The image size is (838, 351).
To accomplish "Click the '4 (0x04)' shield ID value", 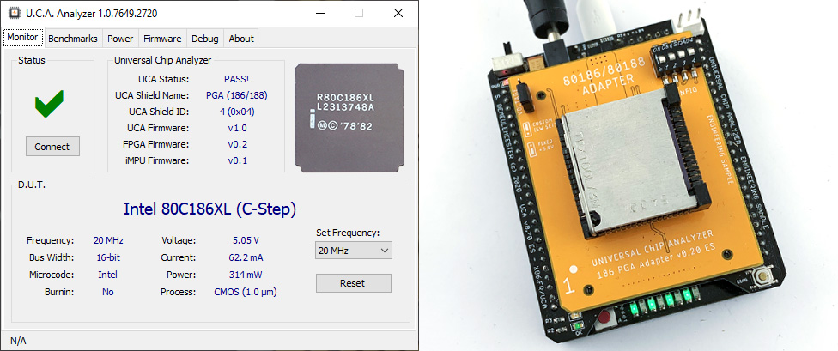I will pyautogui.click(x=237, y=112).
